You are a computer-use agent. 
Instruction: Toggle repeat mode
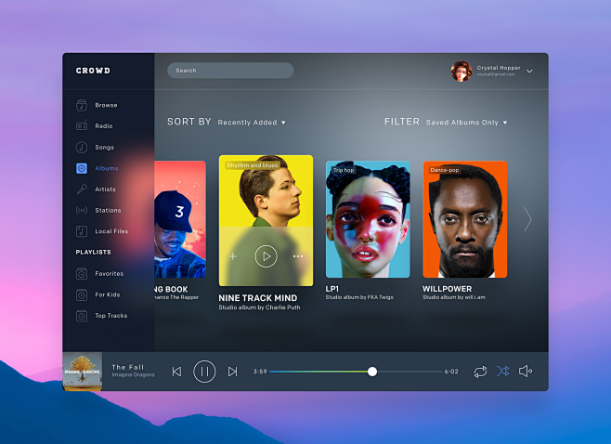tap(480, 372)
